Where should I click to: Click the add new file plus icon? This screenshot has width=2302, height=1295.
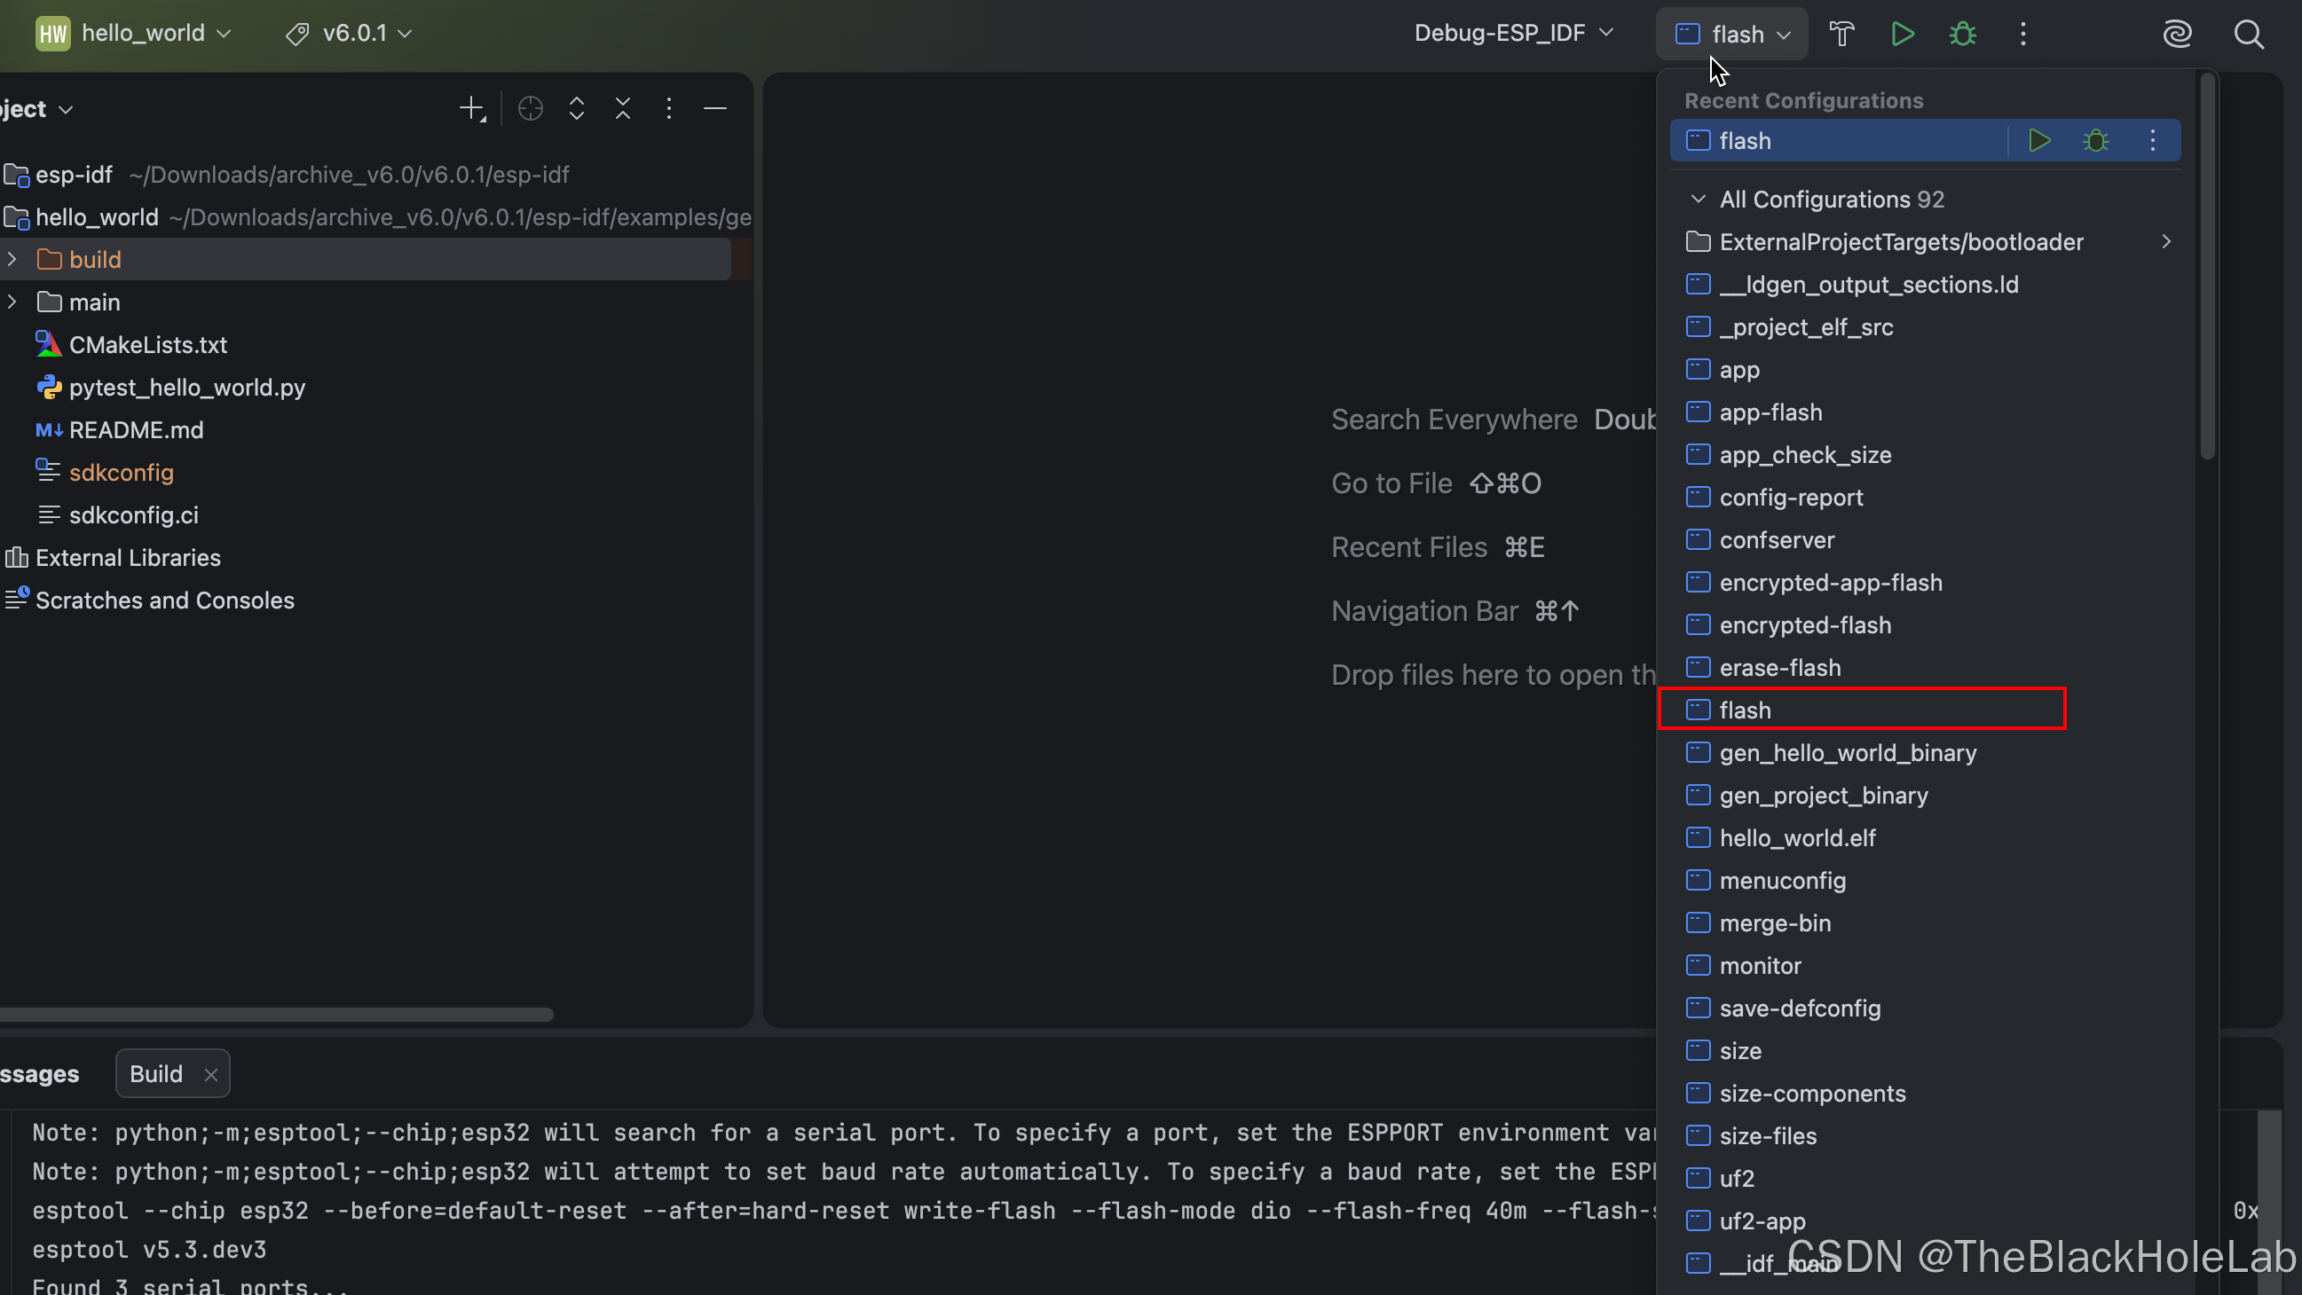(x=472, y=109)
